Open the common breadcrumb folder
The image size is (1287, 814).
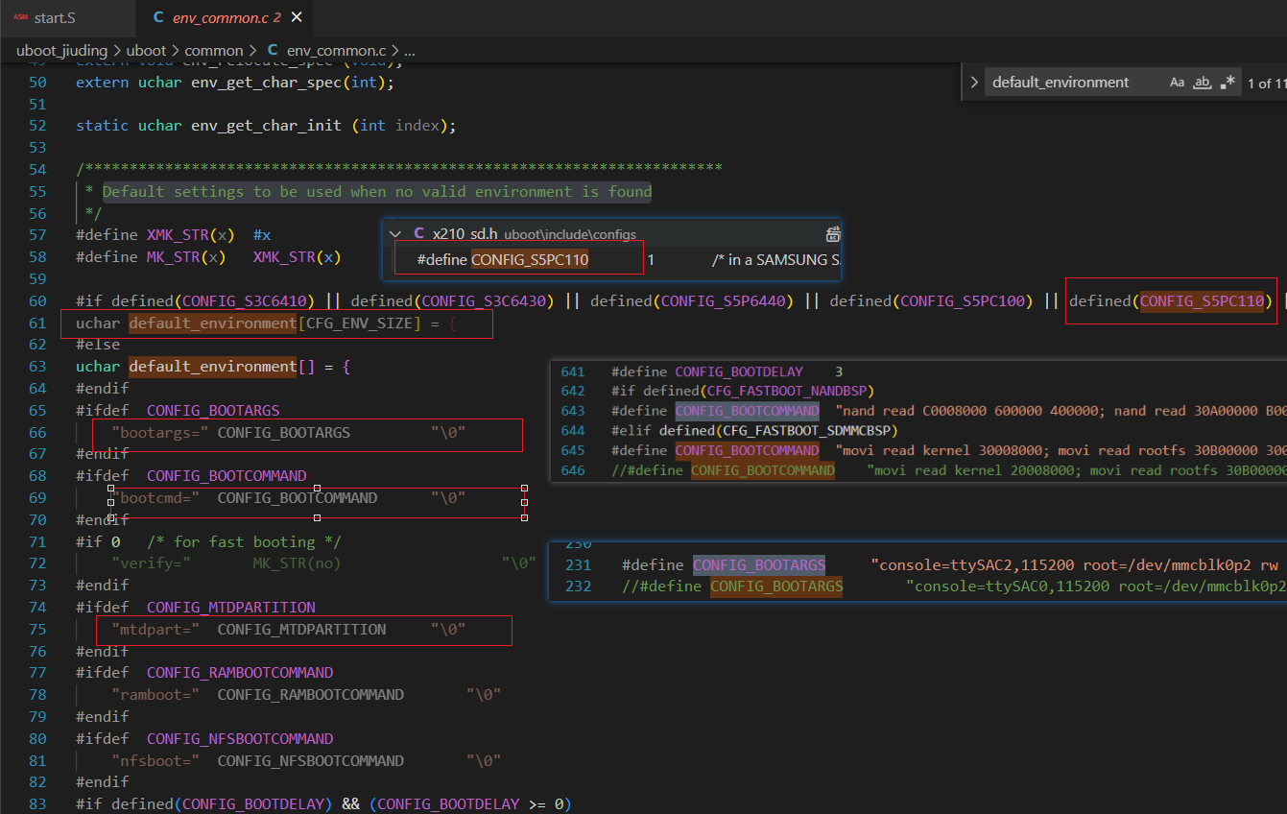coord(214,50)
